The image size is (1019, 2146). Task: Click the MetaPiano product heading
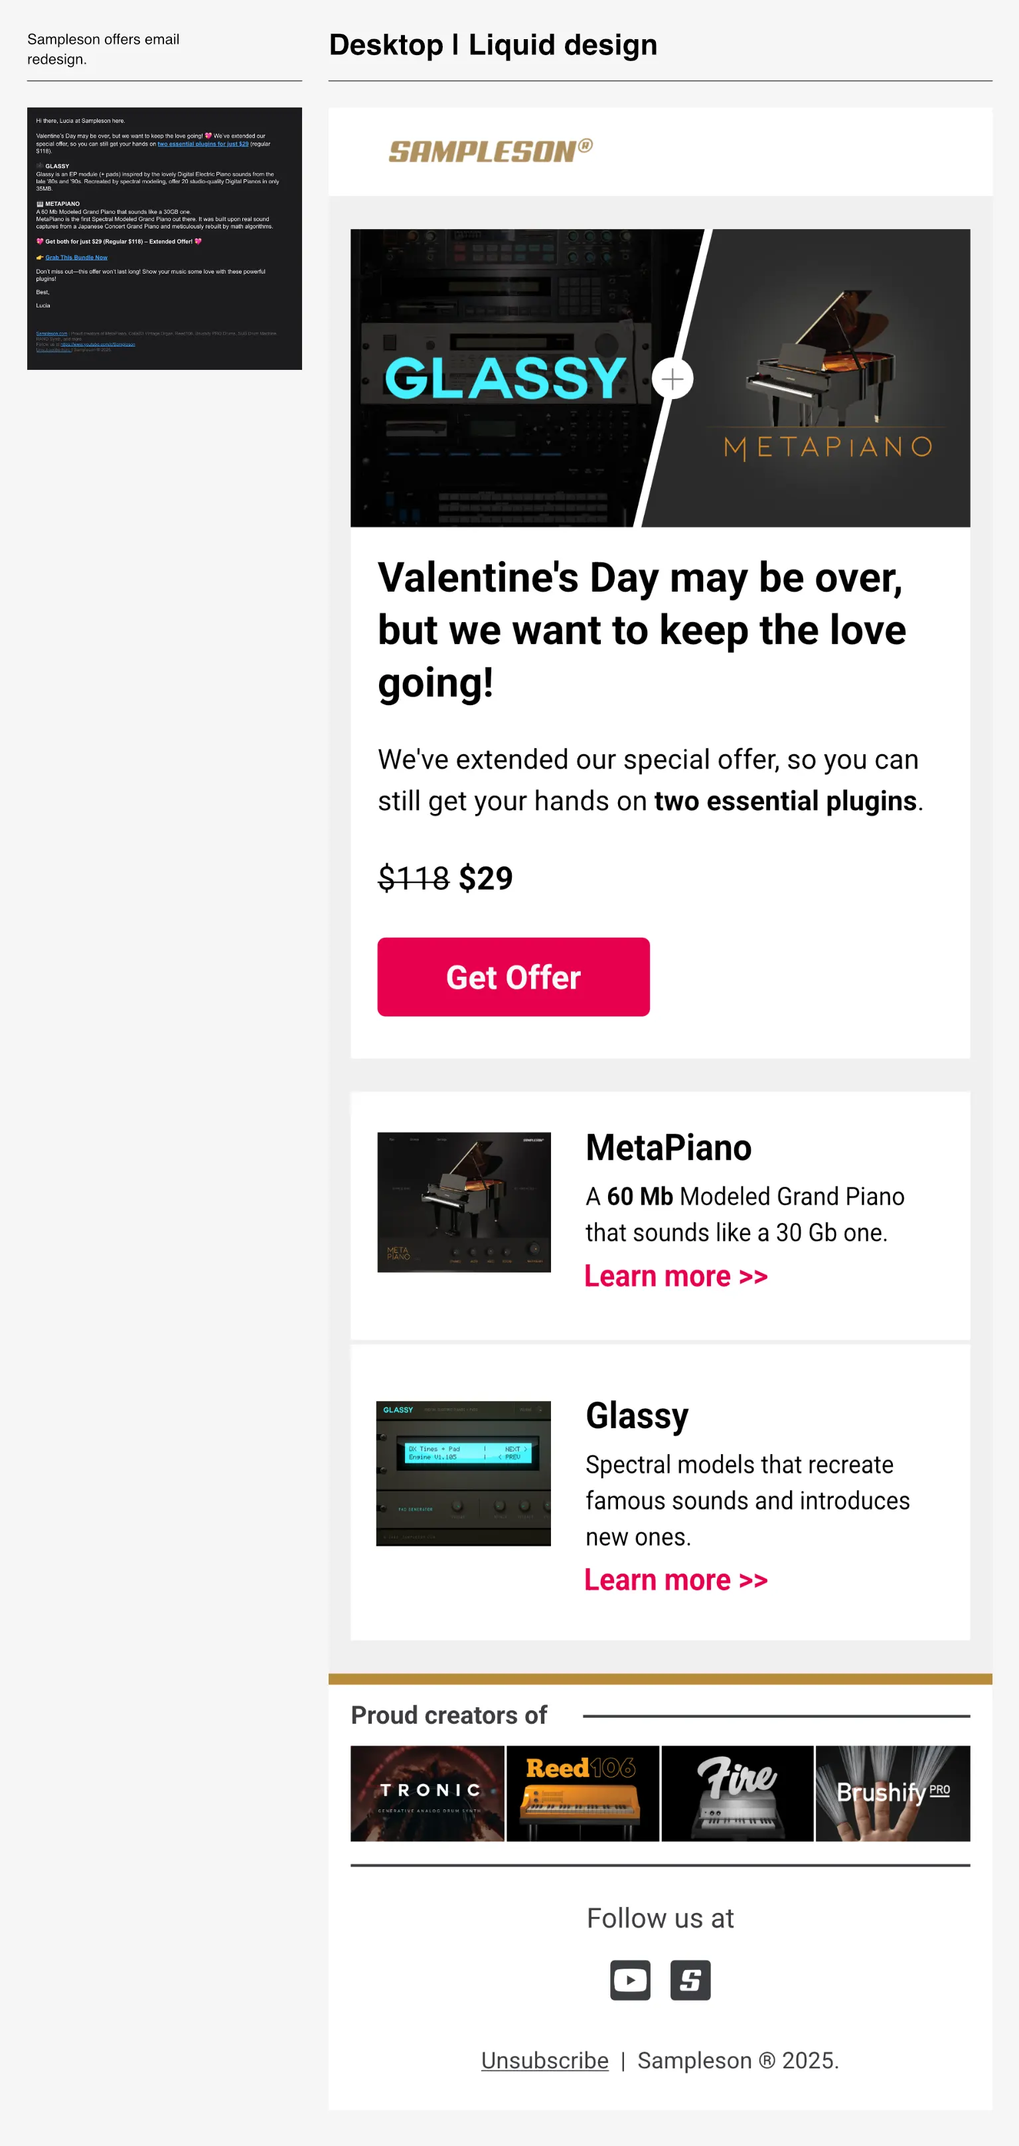point(668,1148)
